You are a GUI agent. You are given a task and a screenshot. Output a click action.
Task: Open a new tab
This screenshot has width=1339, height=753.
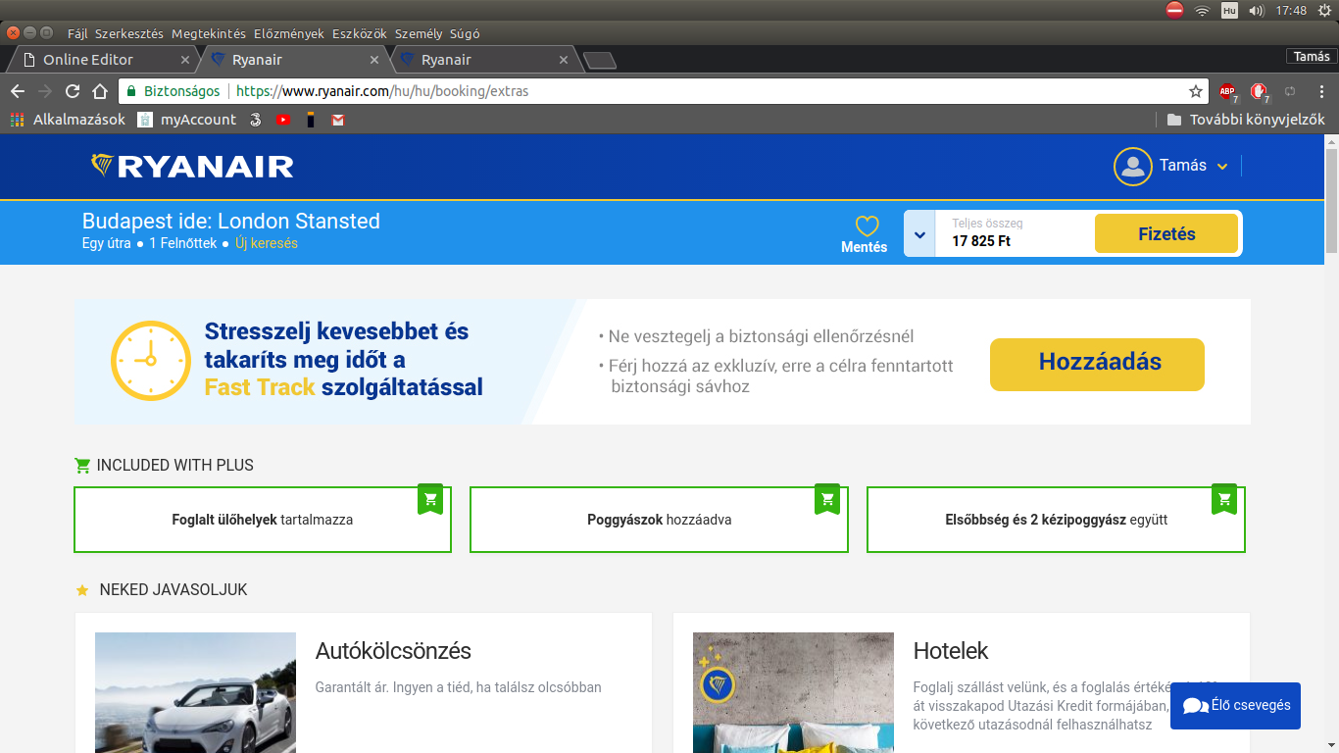(599, 61)
